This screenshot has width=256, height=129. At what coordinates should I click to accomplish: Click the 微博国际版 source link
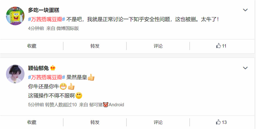pos(68,29)
